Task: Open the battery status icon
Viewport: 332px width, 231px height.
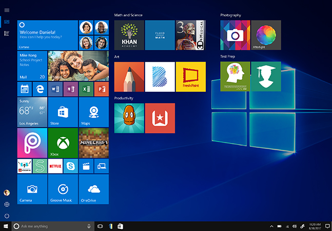Action: point(280,226)
